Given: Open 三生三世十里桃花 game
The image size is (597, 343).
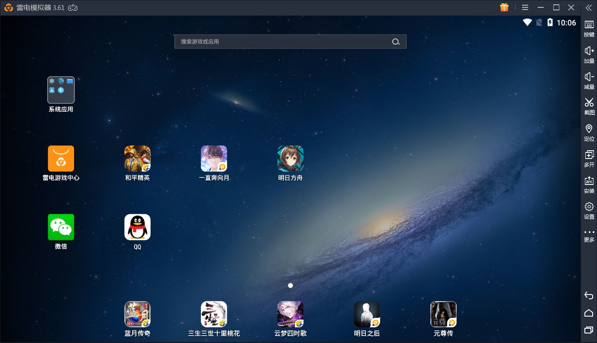Looking at the screenshot, I should (x=214, y=314).
